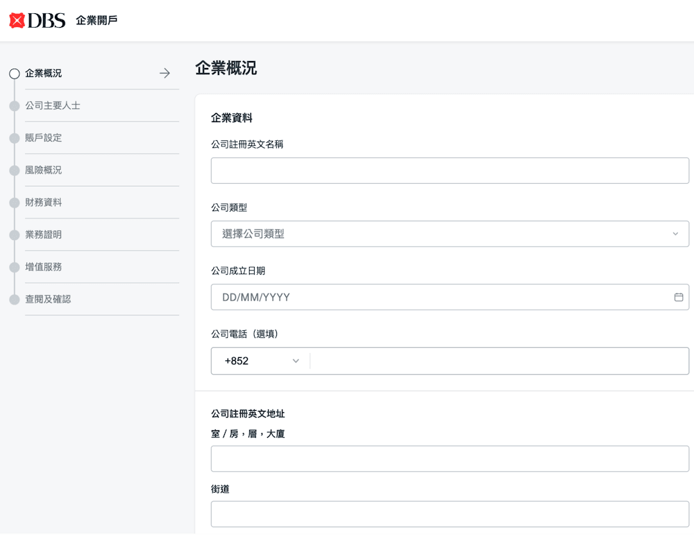
Task: Select the step circle for 企業概況
Action: [x=15, y=73]
